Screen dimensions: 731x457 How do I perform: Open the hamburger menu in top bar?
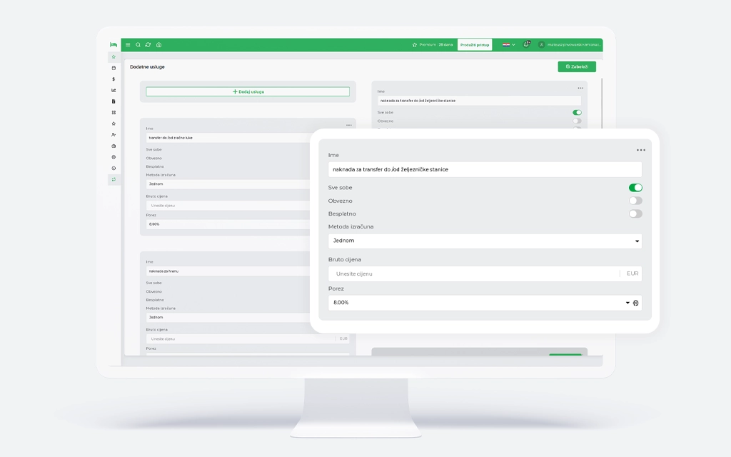(128, 44)
